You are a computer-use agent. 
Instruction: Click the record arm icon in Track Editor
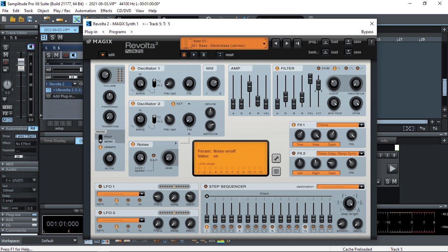coord(6,62)
